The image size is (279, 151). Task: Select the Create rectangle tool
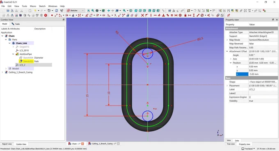click(x=91, y=15)
